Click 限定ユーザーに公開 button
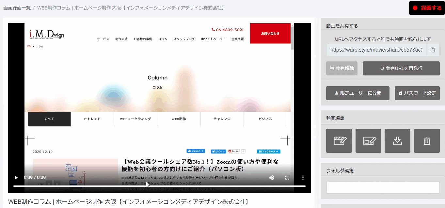Viewport: 445px width, 208px height. [358, 93]
